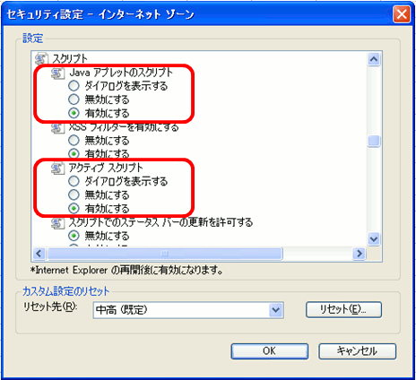The width and height of the screenshot is (416, 380).
Task: Click the アクティブ スクリプト setting icon
Action: pos(57,168)
